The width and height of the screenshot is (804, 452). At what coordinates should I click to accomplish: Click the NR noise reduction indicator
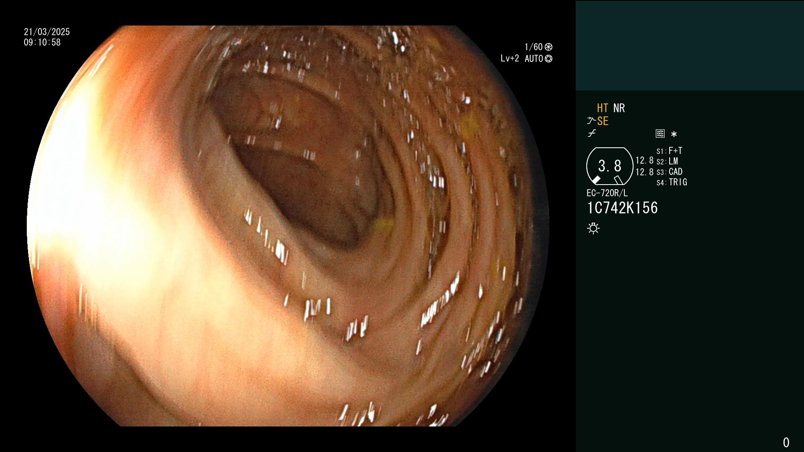tap(619, 108)
